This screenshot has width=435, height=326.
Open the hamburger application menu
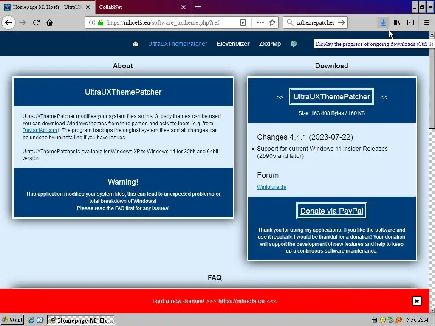[427, 22]
